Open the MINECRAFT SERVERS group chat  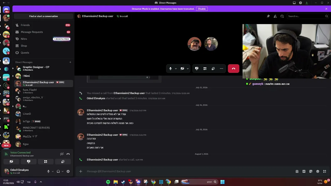43,129
